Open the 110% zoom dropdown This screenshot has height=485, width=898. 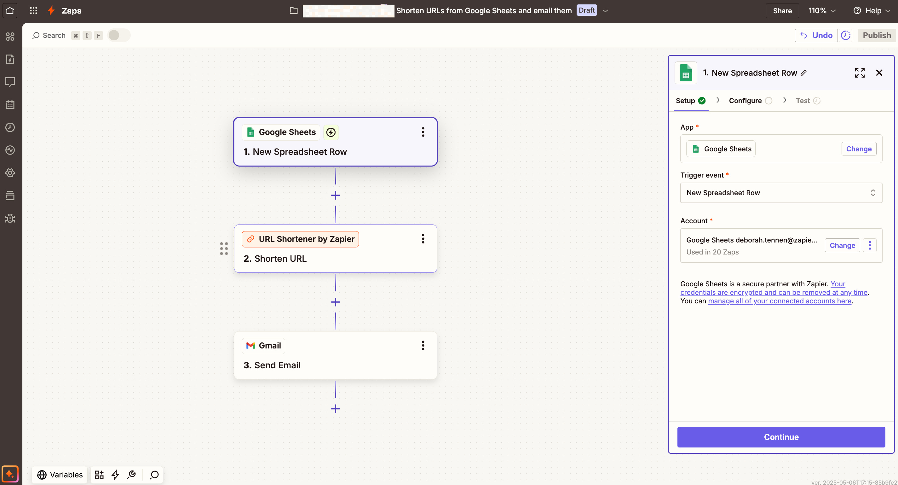(x=822, y=10)
